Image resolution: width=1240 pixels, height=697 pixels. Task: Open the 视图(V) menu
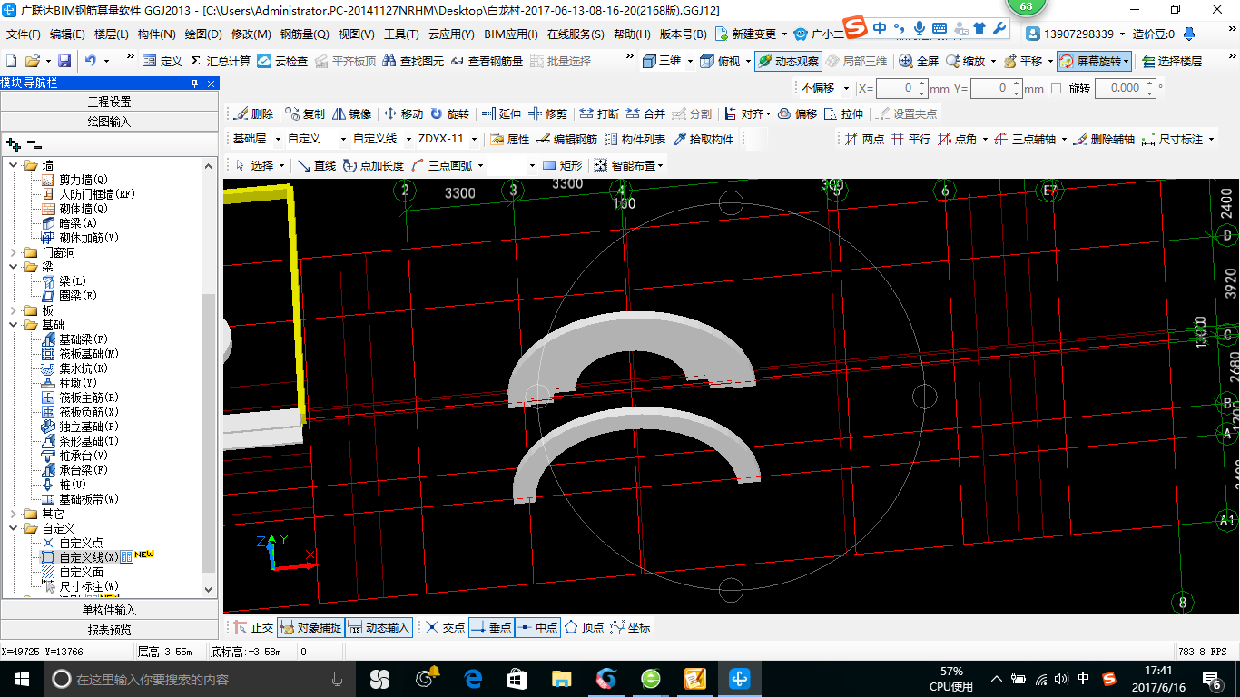[357, 34]
